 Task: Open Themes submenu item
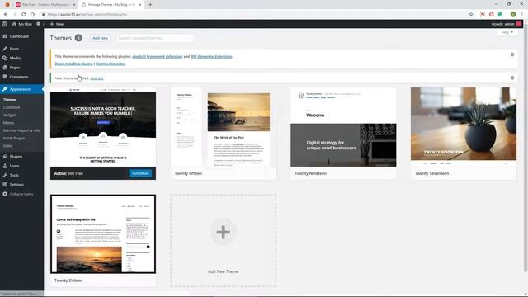click(9, 100)
